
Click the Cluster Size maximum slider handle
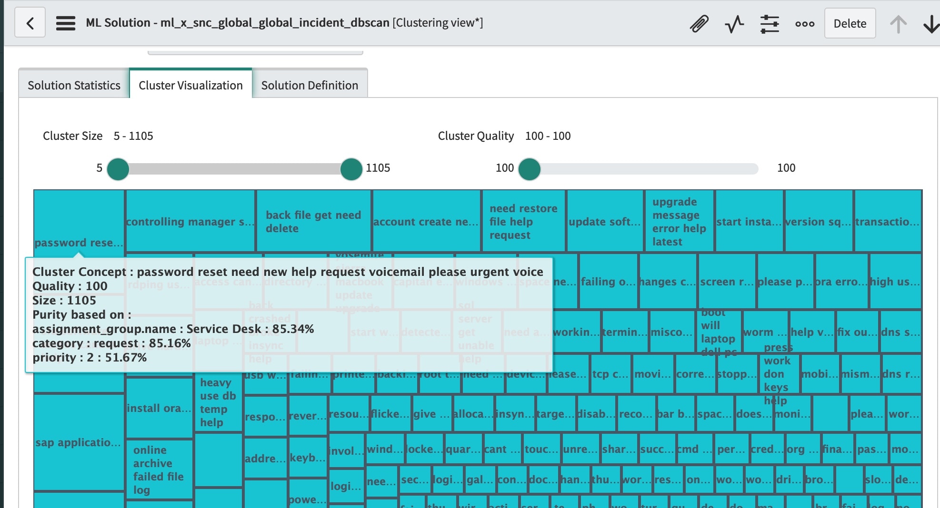coord(350,168)
